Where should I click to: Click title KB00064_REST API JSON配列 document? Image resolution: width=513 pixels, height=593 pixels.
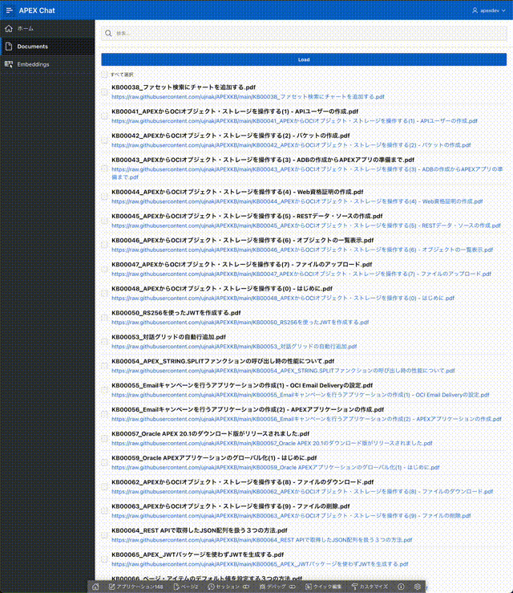pos(200,530)
